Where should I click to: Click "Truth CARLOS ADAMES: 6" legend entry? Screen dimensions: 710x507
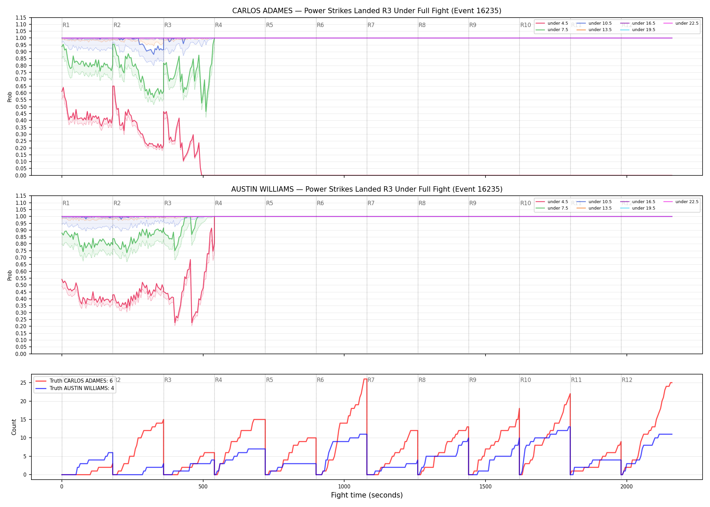[74, 381]
